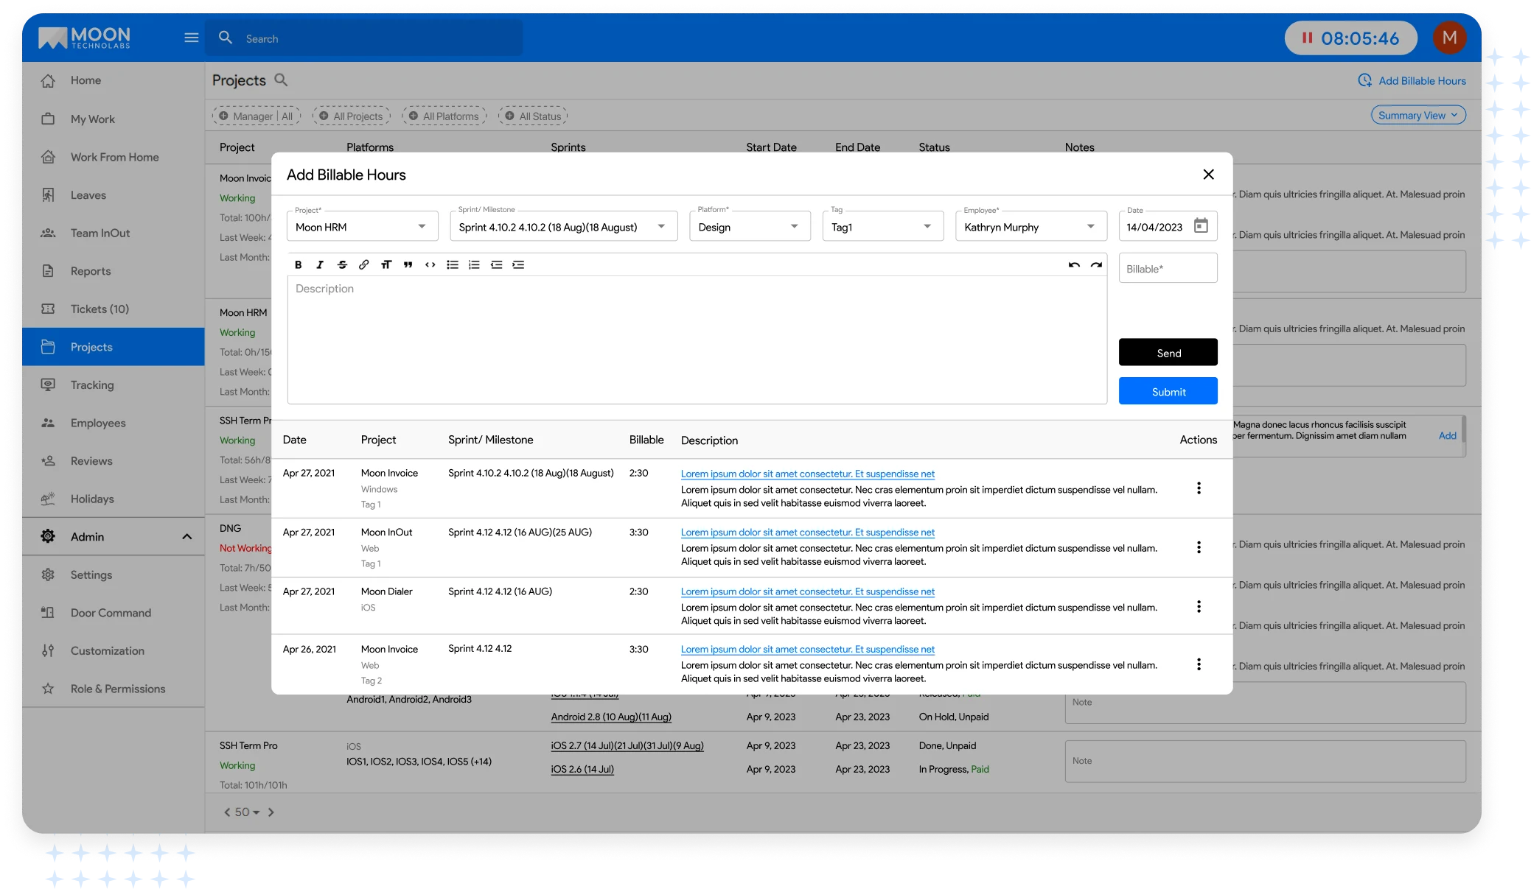Open Home in the sidebar
Image resolution: width=1531 pixels, height=889 pixels.
(x=114, y=81)
